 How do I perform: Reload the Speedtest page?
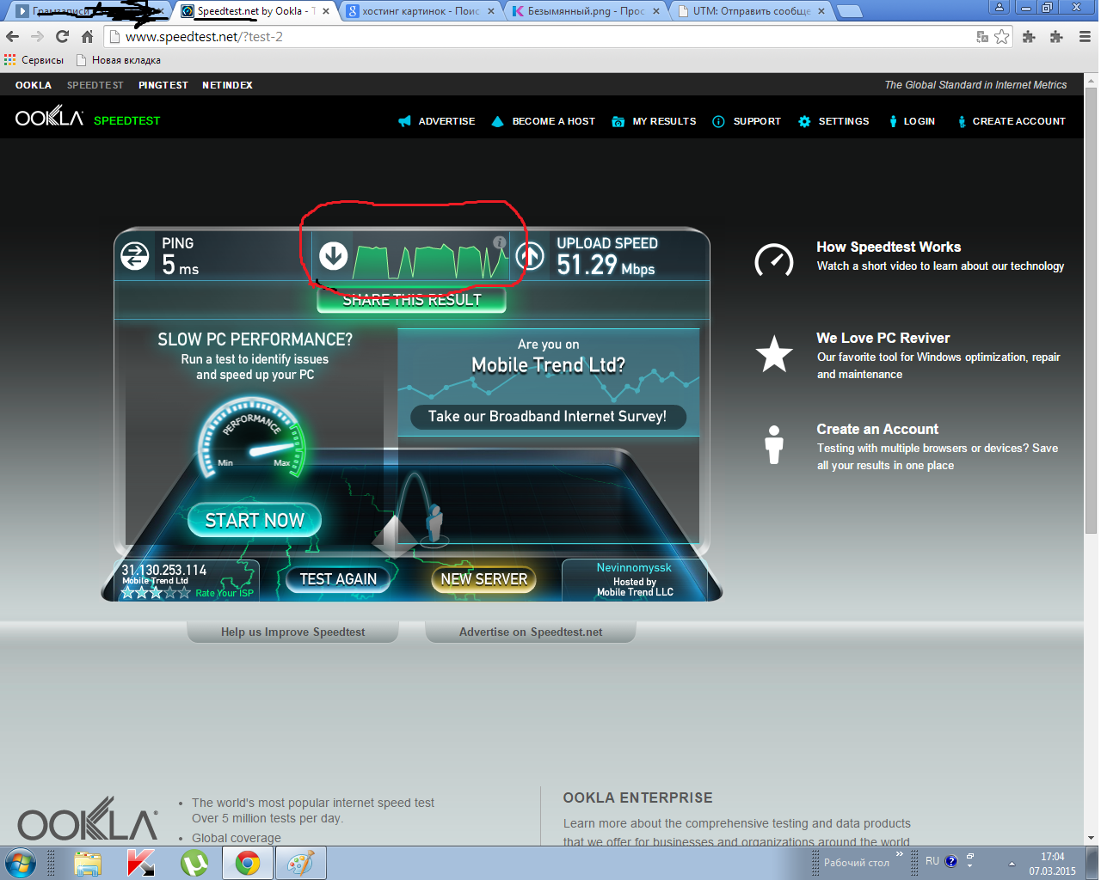[x=62, y=36]
